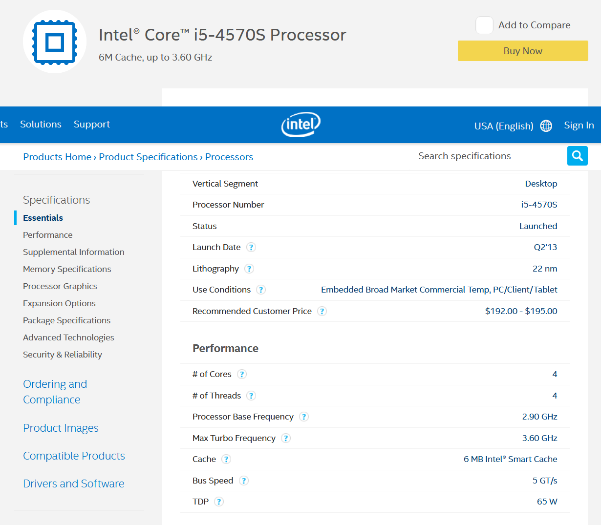The image size is (601, 525).
Task: Click the processor chip icon
Action: coord(55,42)
